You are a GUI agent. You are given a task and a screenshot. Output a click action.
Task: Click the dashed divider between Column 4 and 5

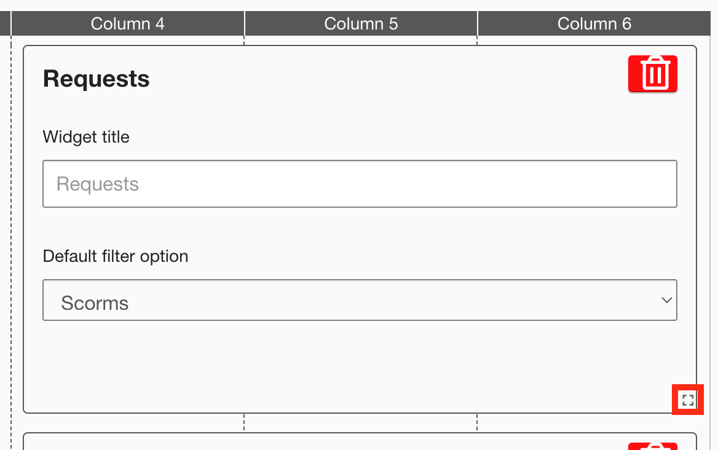[244, 422]
